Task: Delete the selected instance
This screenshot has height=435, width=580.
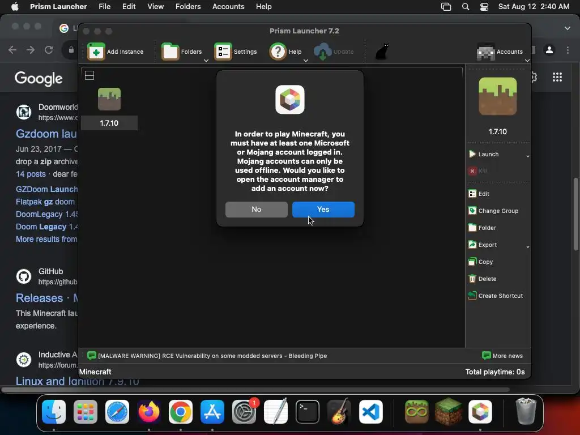Action: click(483, 279)
